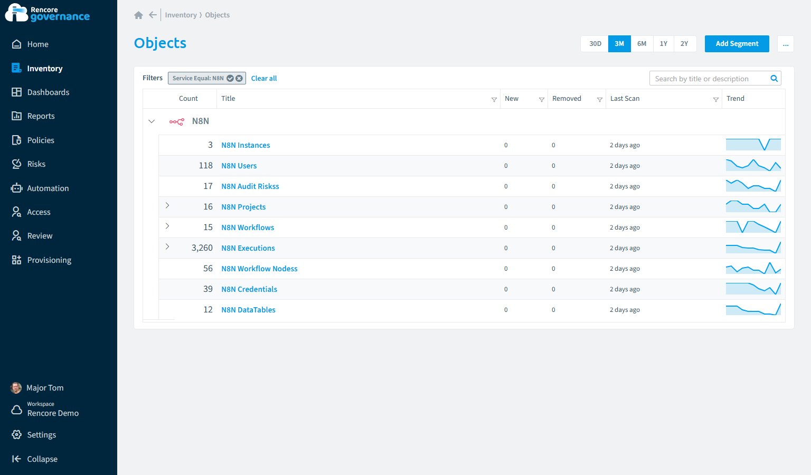
Task: Click the search magnifier icon
Action: point(774,79)
